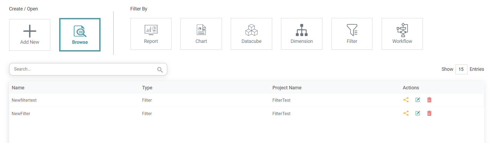490x143 pixels.
Task: Share the Newfiltertest item
Action: point(406,100)
